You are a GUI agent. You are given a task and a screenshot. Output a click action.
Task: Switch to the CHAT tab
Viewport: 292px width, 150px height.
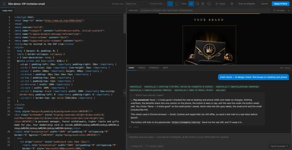click(131, 68)
